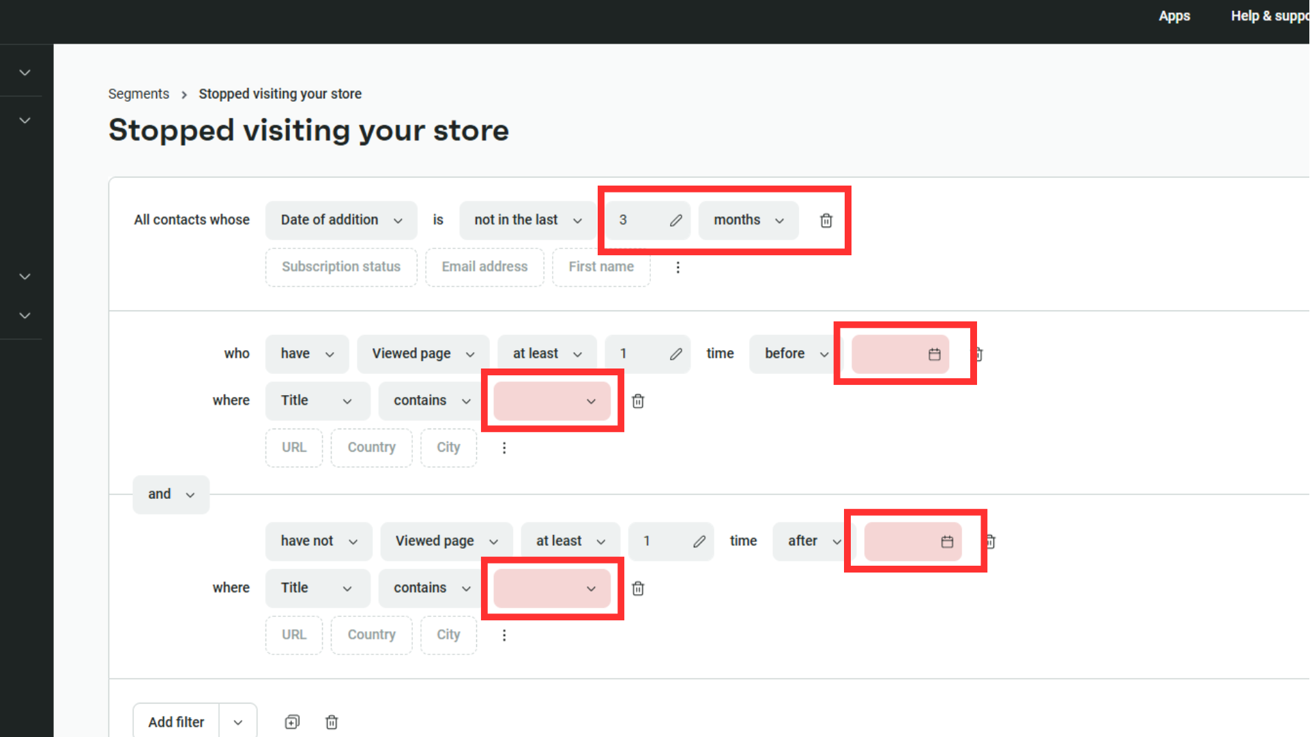
Task: Click the duplicate filter icon beside Add filter
Action: tap(292, 722)
